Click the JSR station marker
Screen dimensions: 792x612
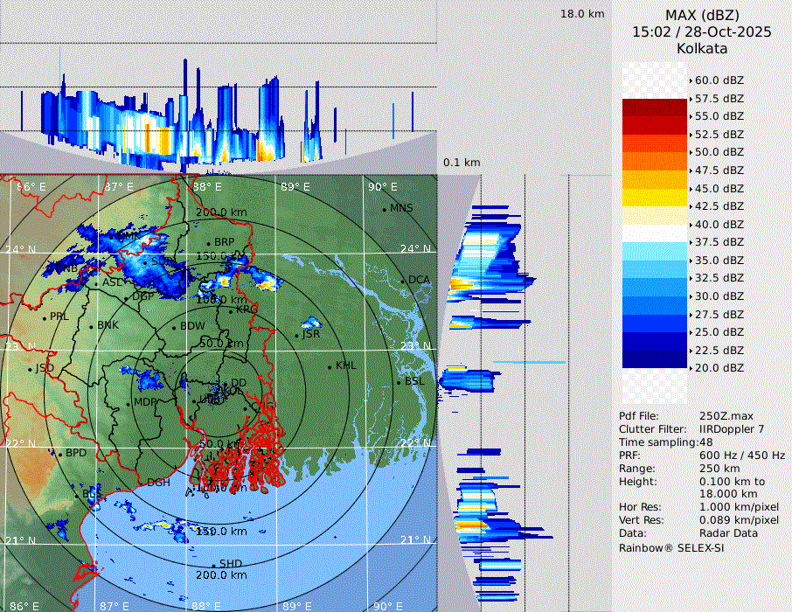297,335
